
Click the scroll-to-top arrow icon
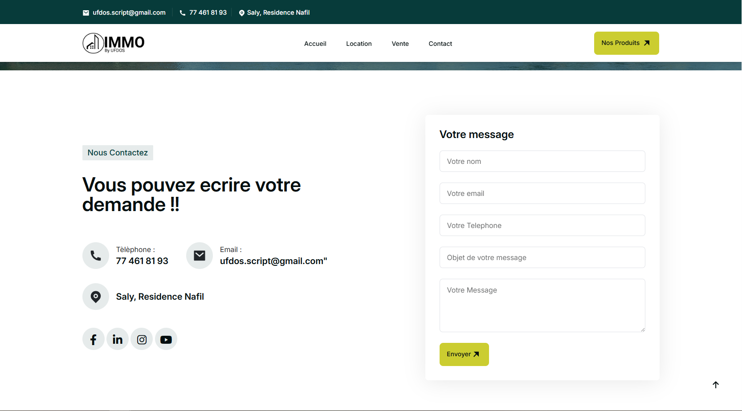click(715, 385)
